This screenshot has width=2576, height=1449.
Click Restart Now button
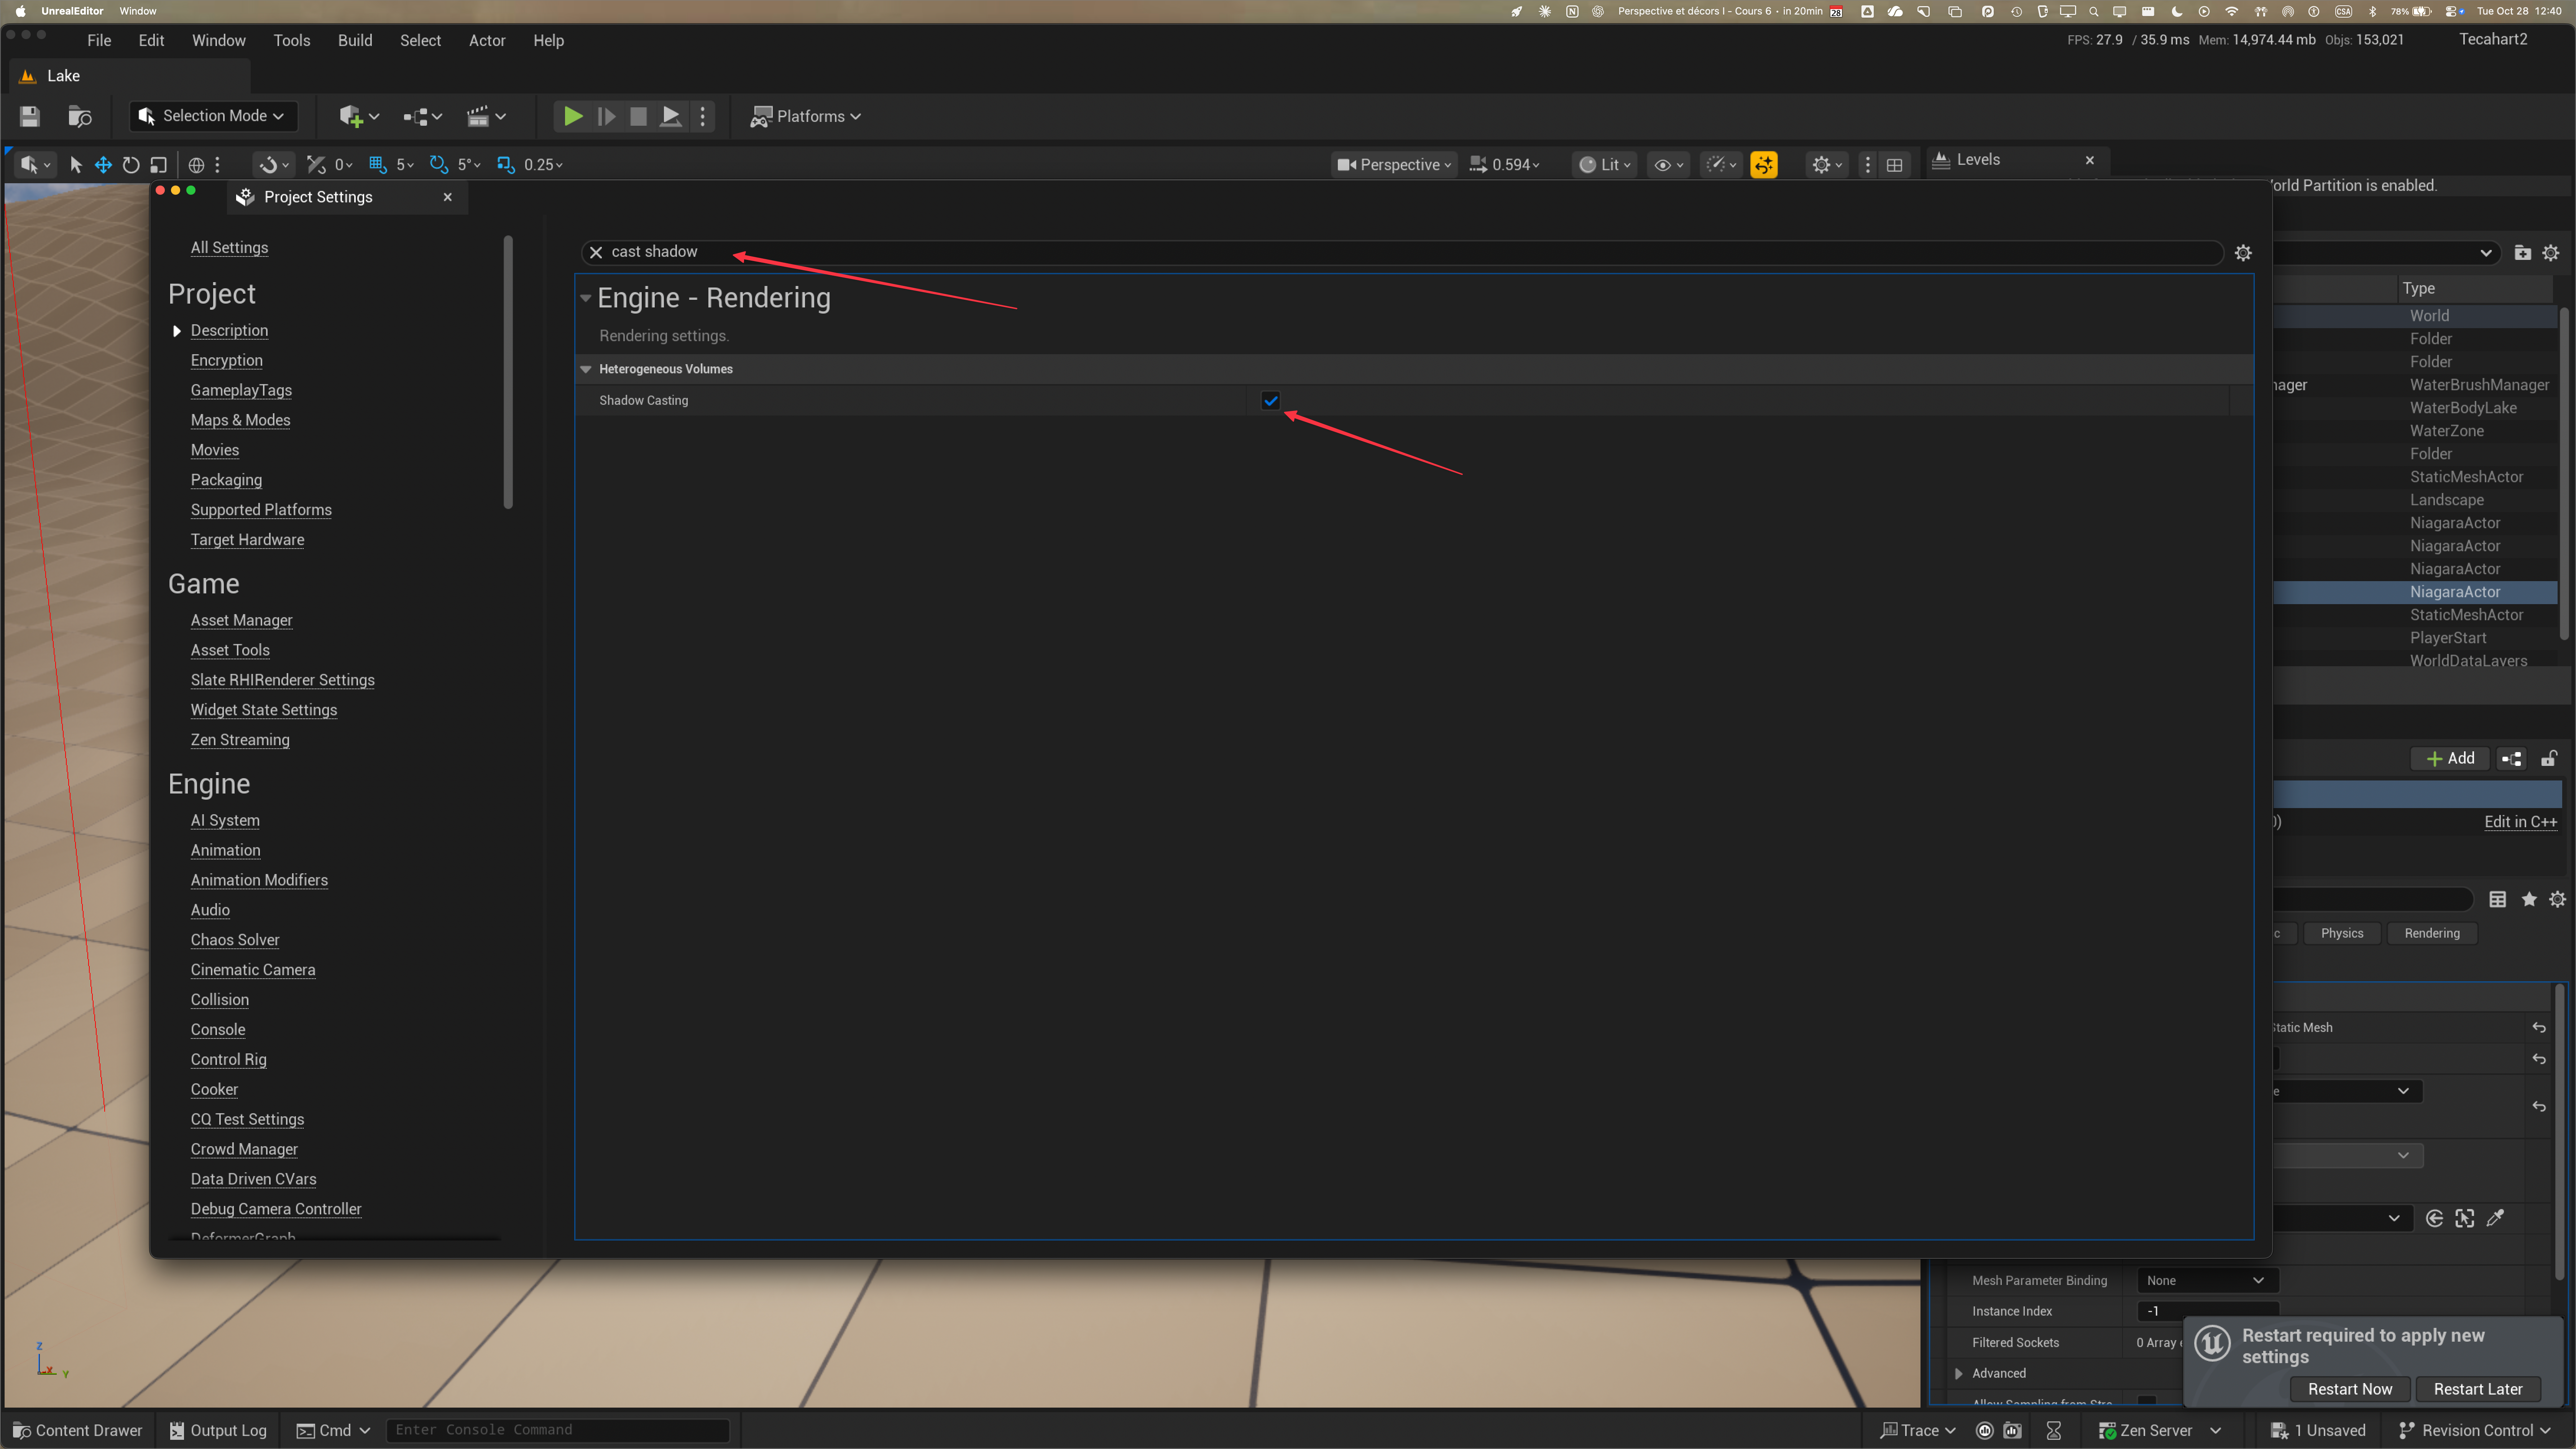tap(2350, 1389)
